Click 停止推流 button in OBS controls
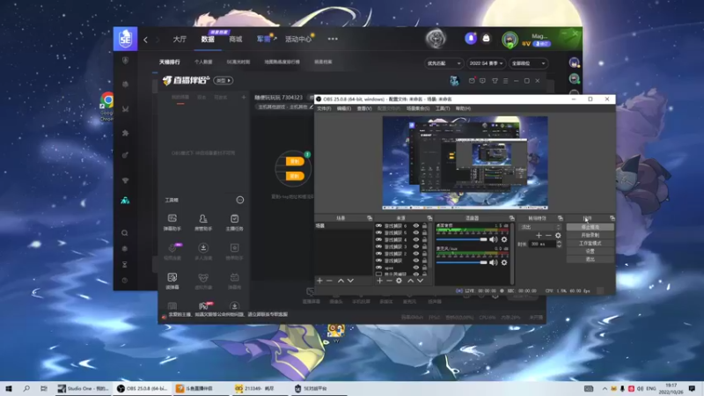Screen dimensions: 704x396 [x=590, y=227]
